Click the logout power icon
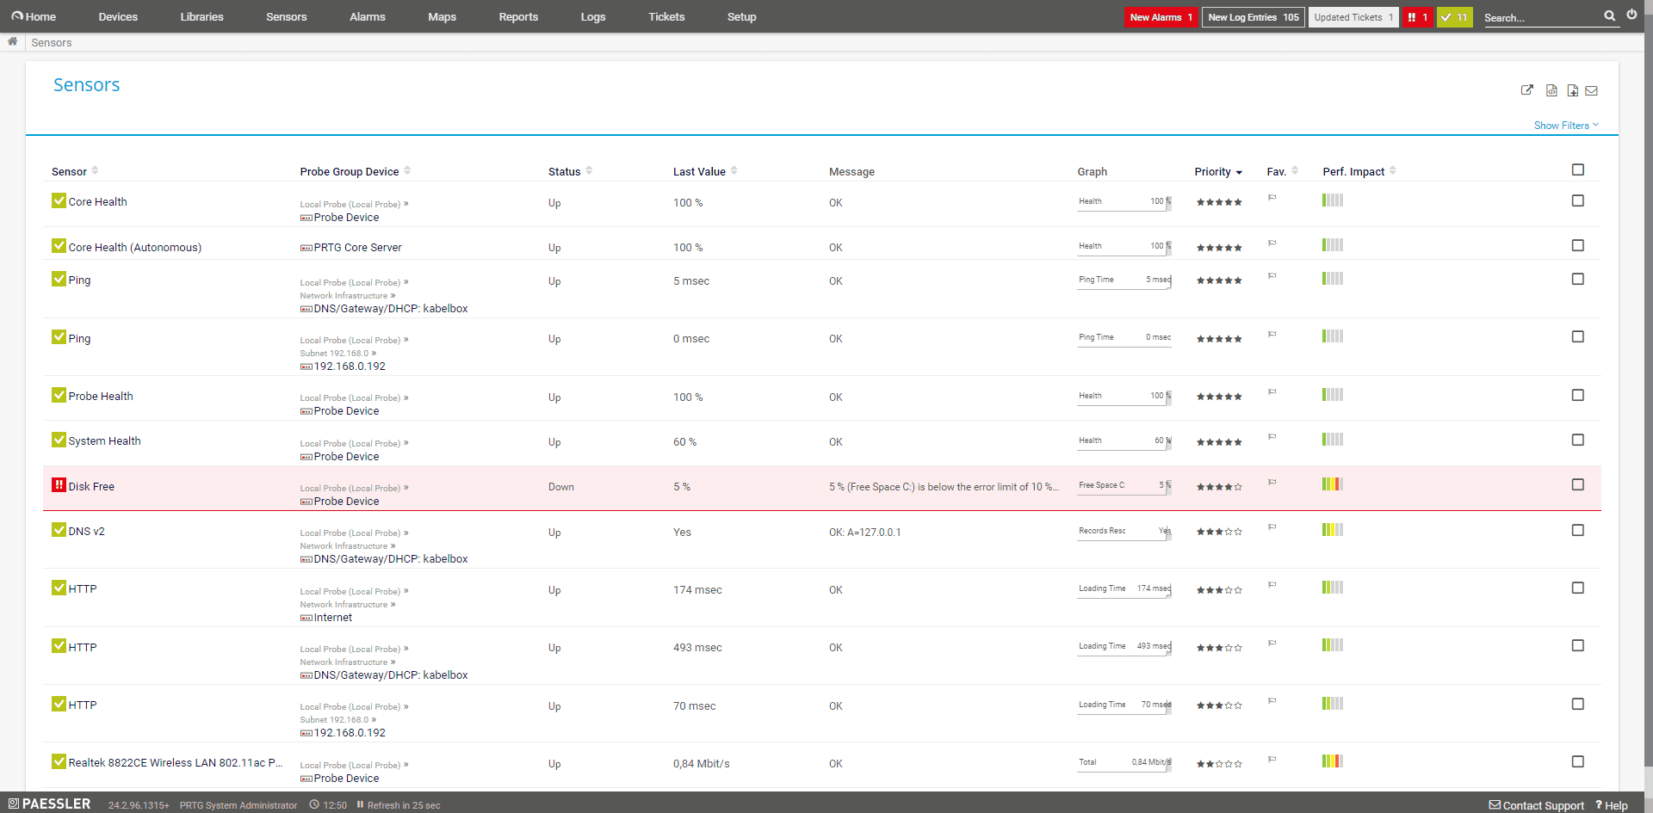The width and height of the screenshot is (1653, 813). 1631,15
